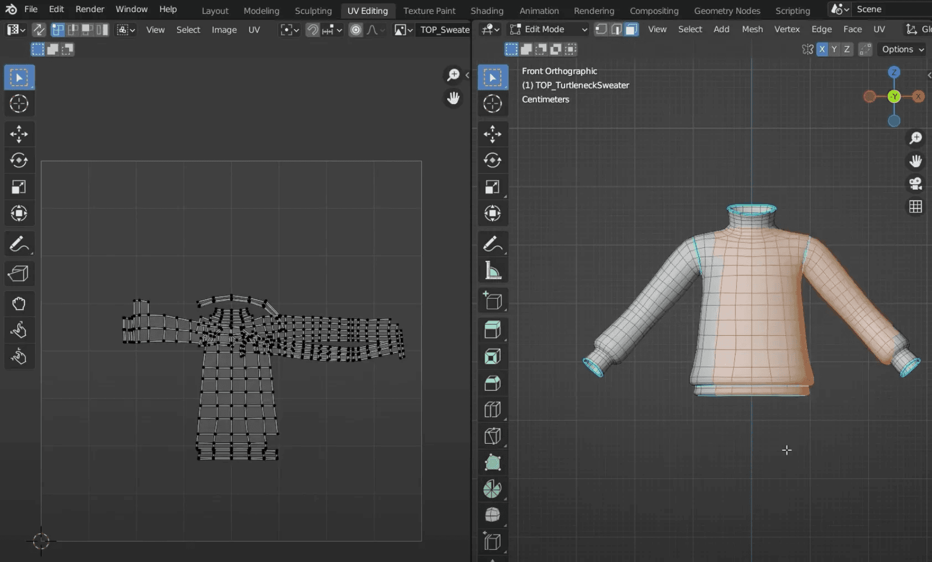Open the Render menu
932x562 pixels.
[90, 9]
